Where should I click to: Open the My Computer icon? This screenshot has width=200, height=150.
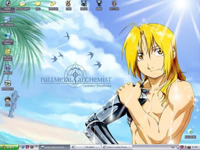pyautogui.click(x=8, y=21)
